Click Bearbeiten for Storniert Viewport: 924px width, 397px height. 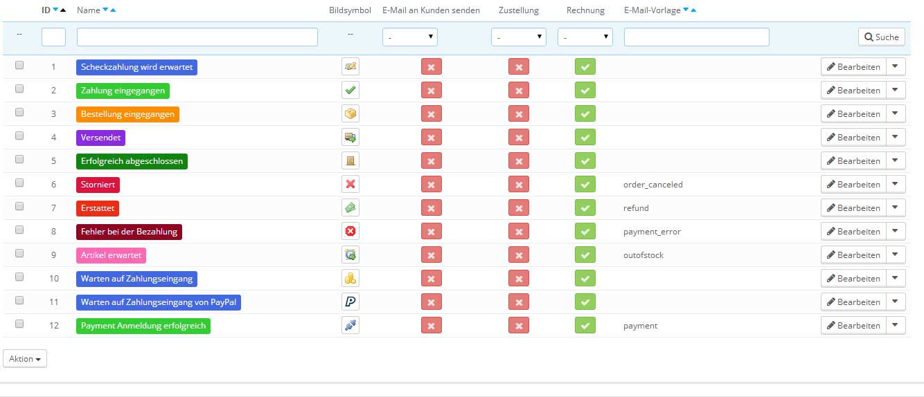853,184
